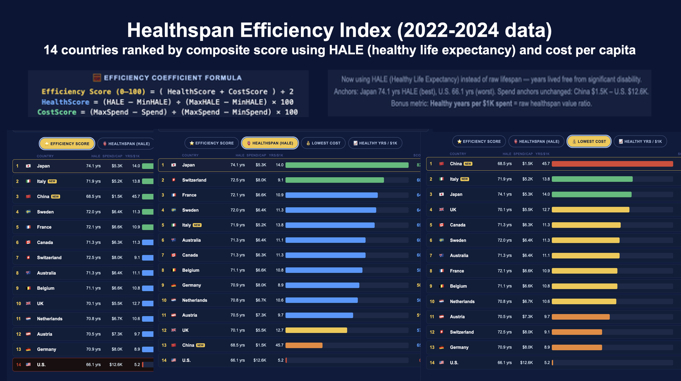This screenshot has width=681, height=381.
Task: Click the NEW badge beside China in Healthspan ranking
Action: [200, 345]
